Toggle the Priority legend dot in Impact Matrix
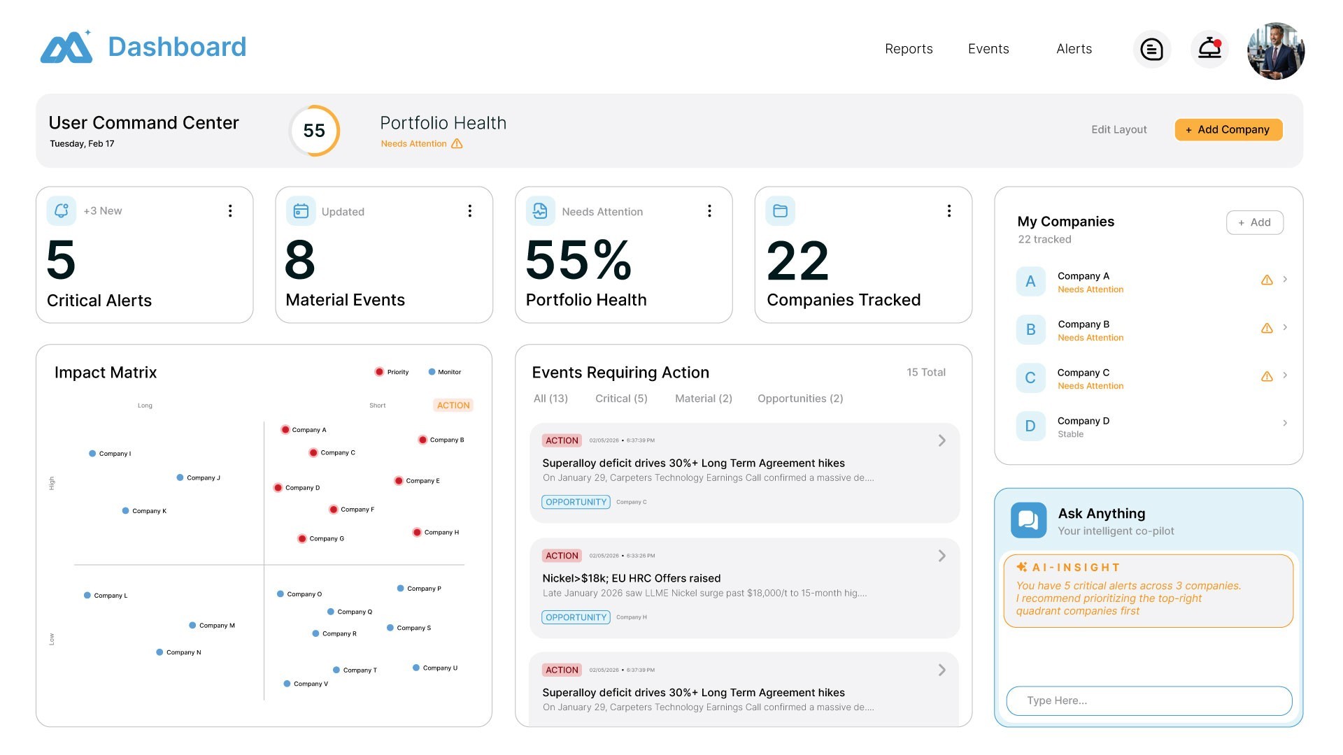 (x=378, y=372)
